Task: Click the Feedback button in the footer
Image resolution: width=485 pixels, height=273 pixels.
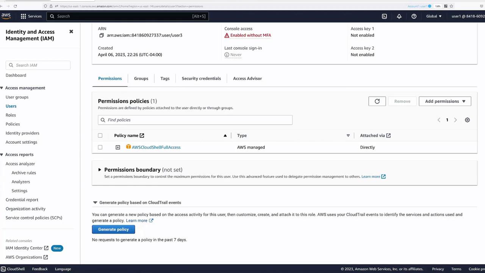Action: pyautogui.click(x=40, y=269)
